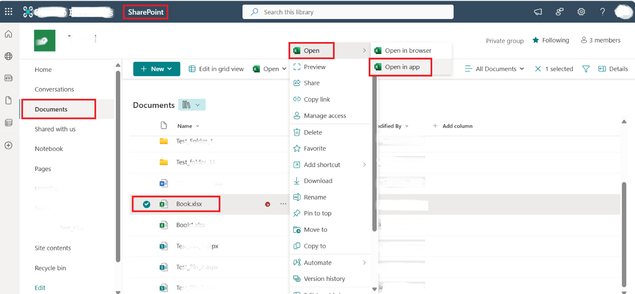Open the app launcher waffle icon
This screenshot has height=294, width=635.
[x=8, y=12]
